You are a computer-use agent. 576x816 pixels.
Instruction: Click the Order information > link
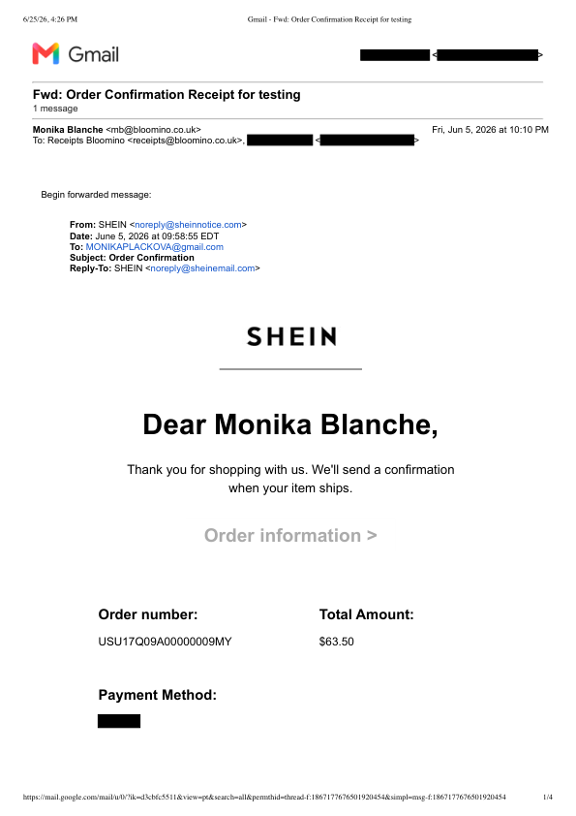290,536
